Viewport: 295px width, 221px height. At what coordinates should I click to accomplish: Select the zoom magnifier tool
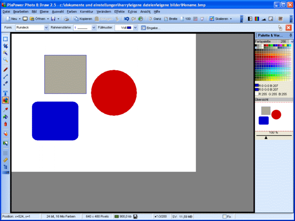[6, 60]
